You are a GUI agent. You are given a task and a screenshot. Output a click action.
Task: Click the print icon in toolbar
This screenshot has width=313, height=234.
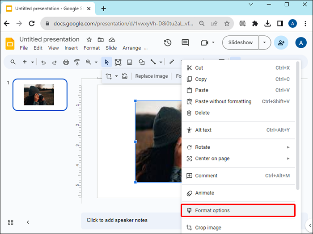(66, 62)
